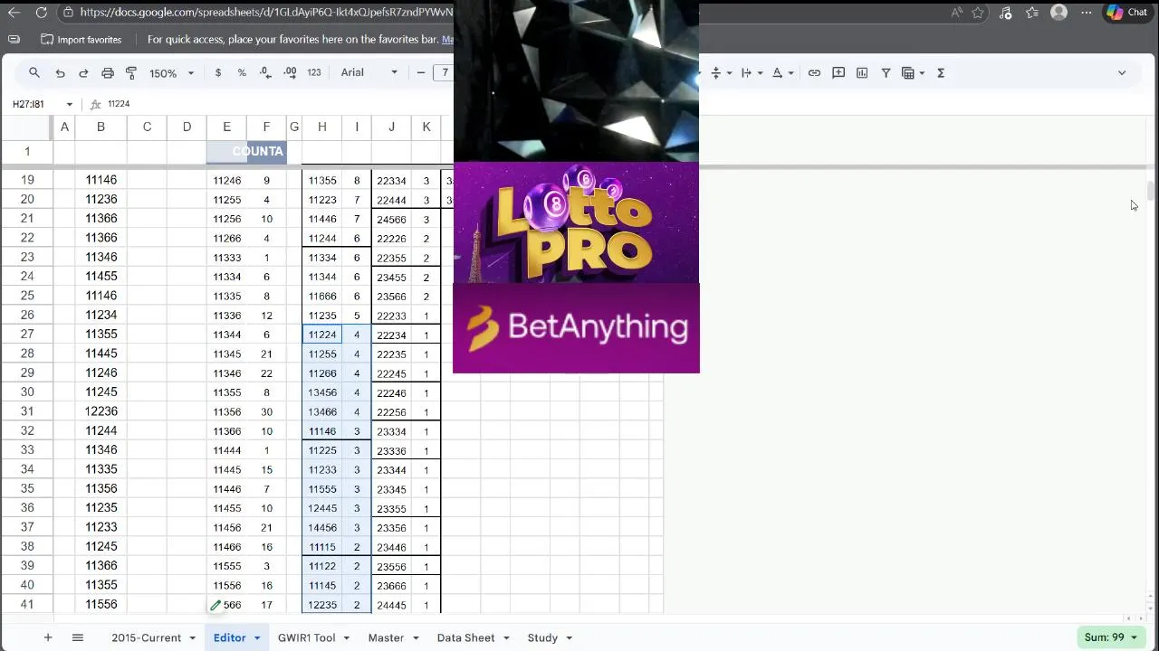Click the vertical scrollbar thumb
Image resolution: width=1159 pixels, height=651 pixels.
(1151, 192)
